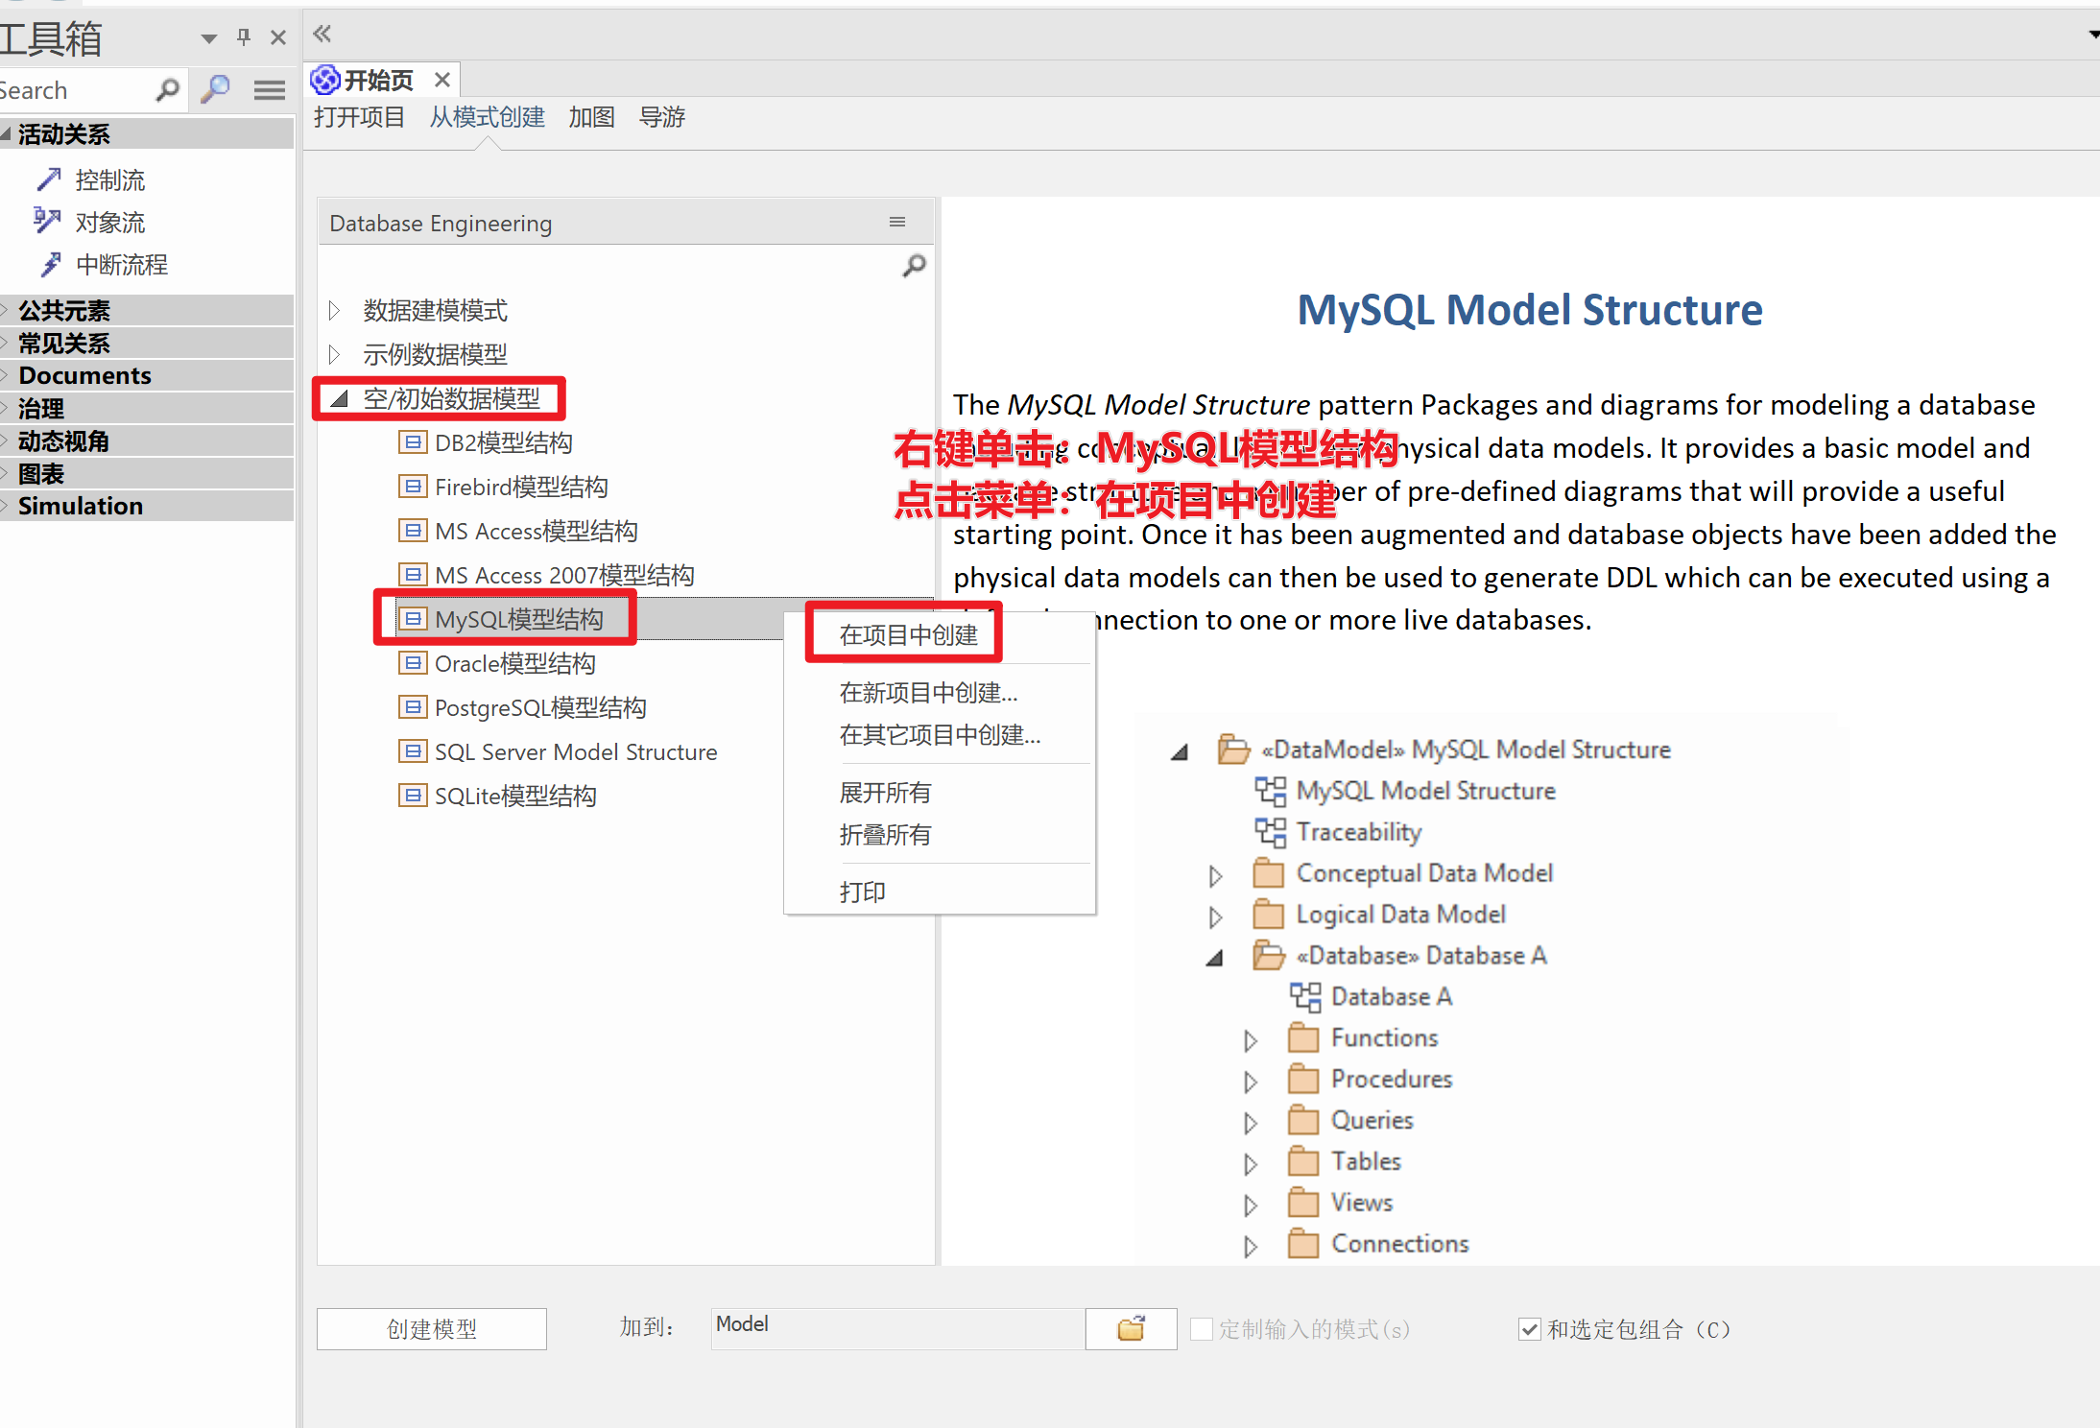This screenshot has height=1428, width=2100.
Task: Switch to the 从模式创建 tab
Action: click(487, 117)
